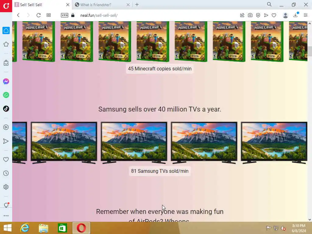This screenshot has height=234, width=312.
Task: Open Windows Store from taskbar
Action: (x=62, y=228)
